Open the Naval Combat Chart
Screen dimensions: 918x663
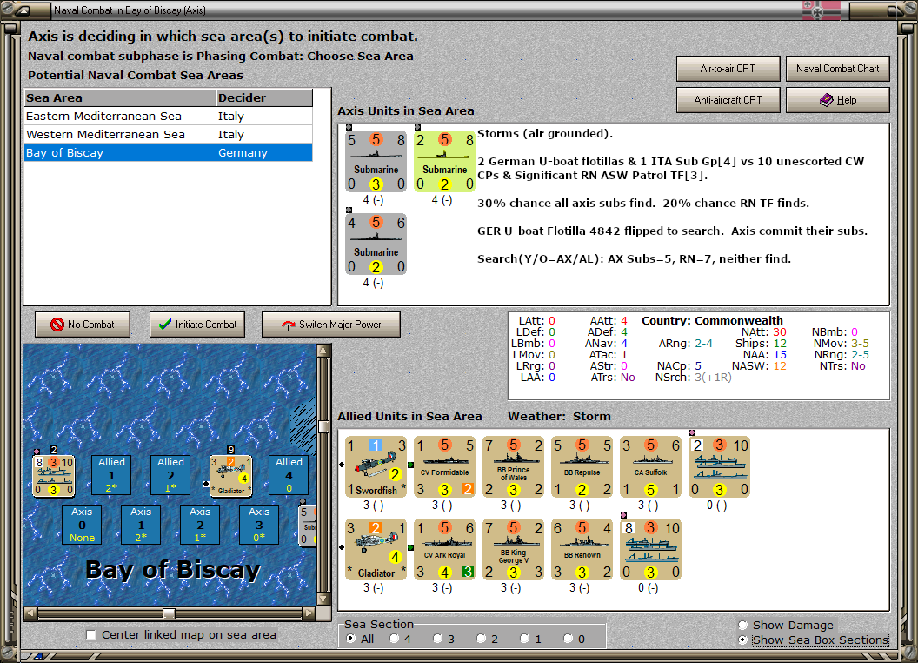[x=837, y=69]
